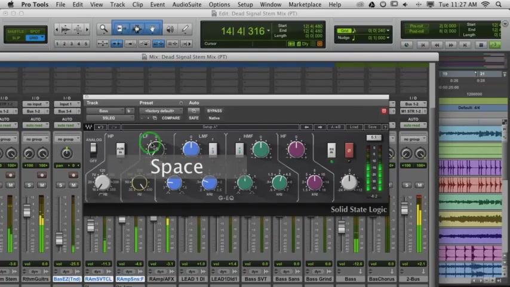Mute the 2-Bus track
Screen dimensions: 510x287
pyautogui.click(x=420, y=185)
